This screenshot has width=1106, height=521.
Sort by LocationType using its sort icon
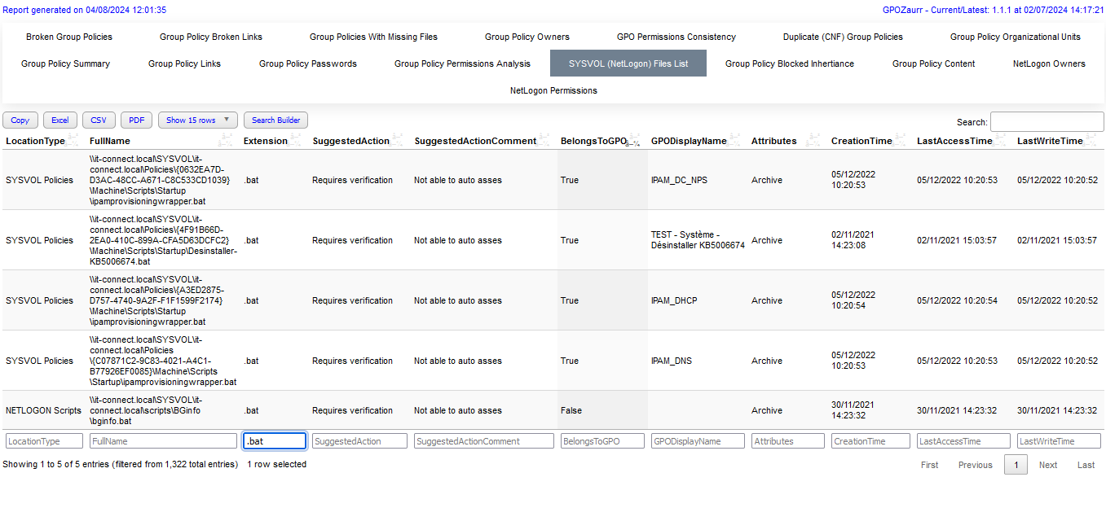click(x=73, y=140)
